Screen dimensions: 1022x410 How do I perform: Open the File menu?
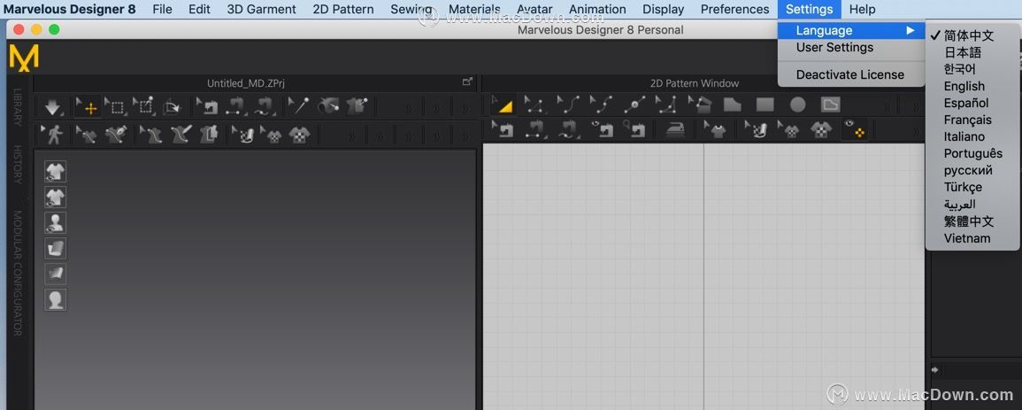click(x=162, y=9)
